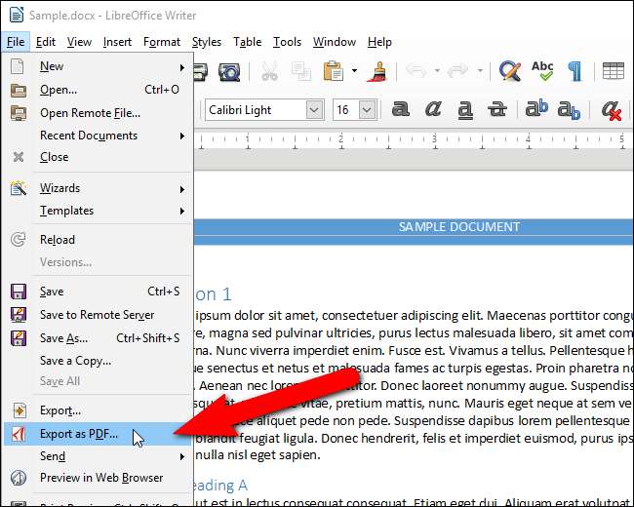This screenshot has width=634, height=507.
Task: Select Save As in the File menu
Action: point(63,338)
